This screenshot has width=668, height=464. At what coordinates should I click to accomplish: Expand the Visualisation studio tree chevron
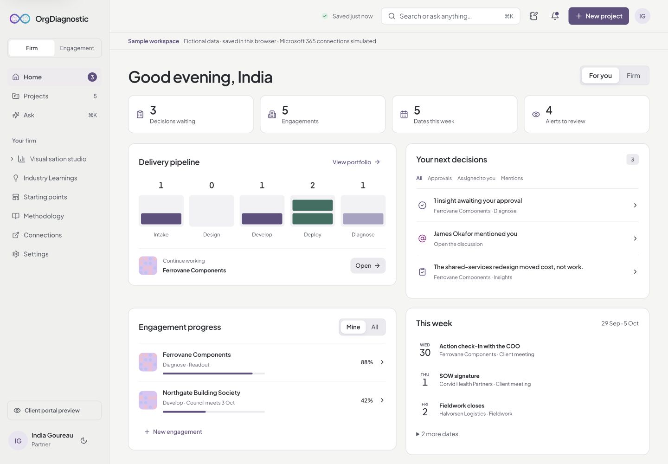coord(12,159)
